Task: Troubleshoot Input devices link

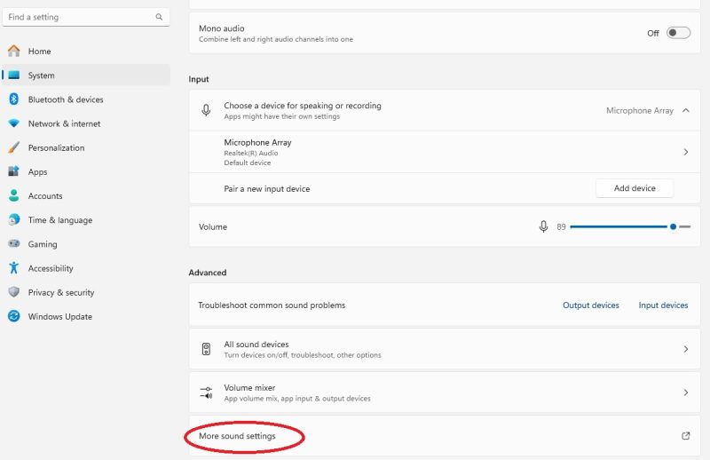Action: 663,305
